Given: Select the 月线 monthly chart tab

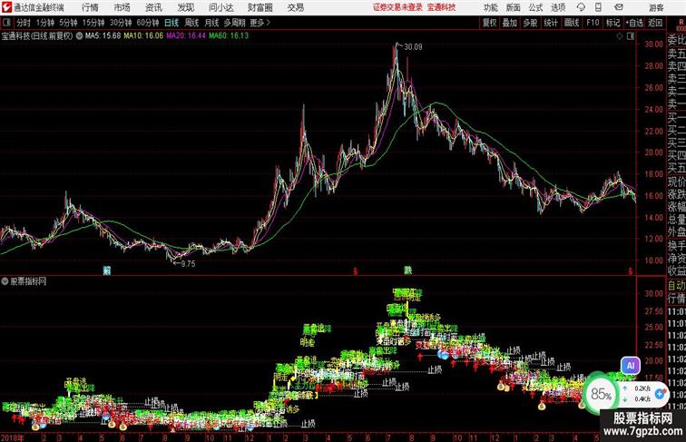Looking at the screenshot, I should pos(211,23).
